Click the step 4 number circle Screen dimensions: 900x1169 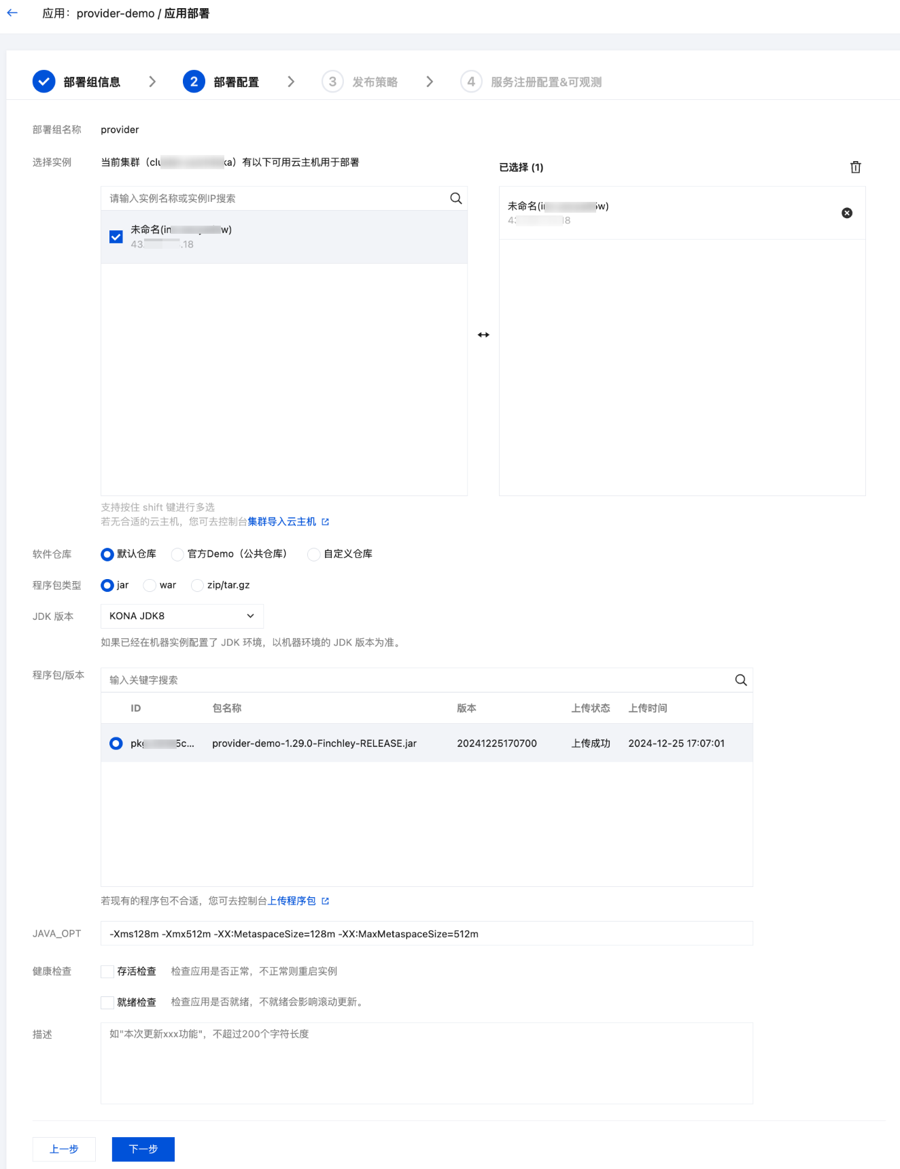pos(471,82)
